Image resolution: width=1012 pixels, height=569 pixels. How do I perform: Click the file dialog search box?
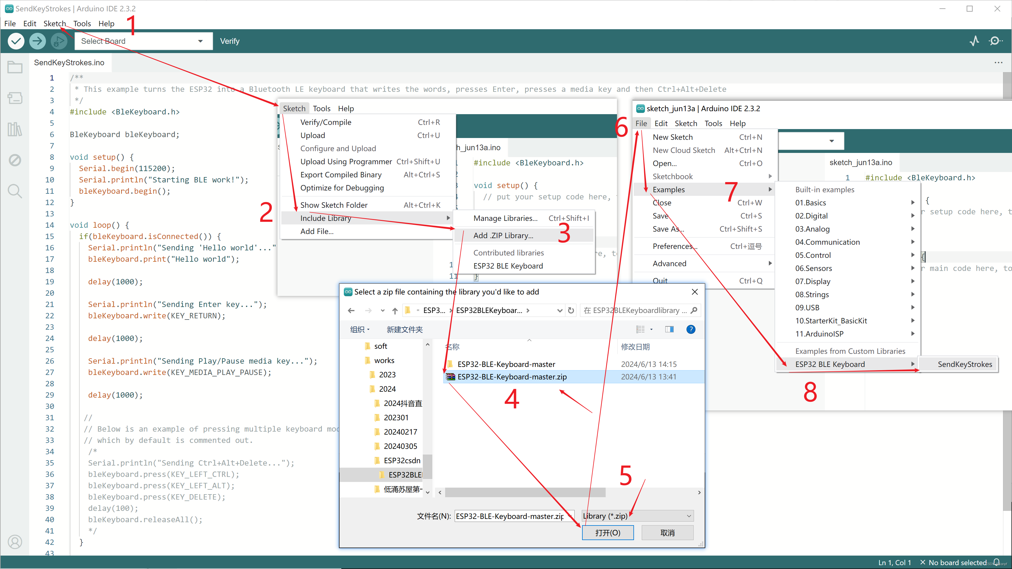pyautogui.click(x=640, y=310)
